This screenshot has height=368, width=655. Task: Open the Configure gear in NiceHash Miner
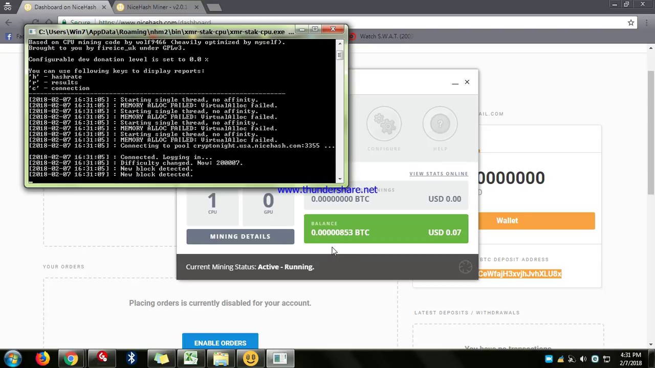pos(384,124)
